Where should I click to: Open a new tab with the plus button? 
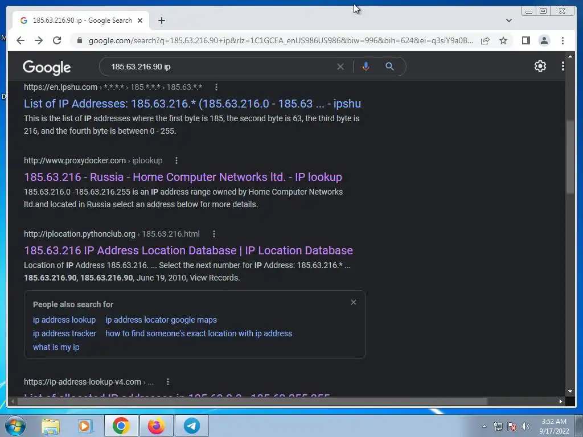pyautogui.click(x=161, y=20)
